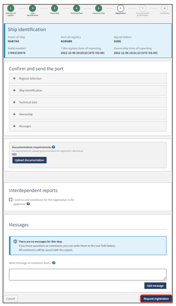
Task: Expand the Ship identification accordion
Action: pyautogui.click(x=88, y=91)
